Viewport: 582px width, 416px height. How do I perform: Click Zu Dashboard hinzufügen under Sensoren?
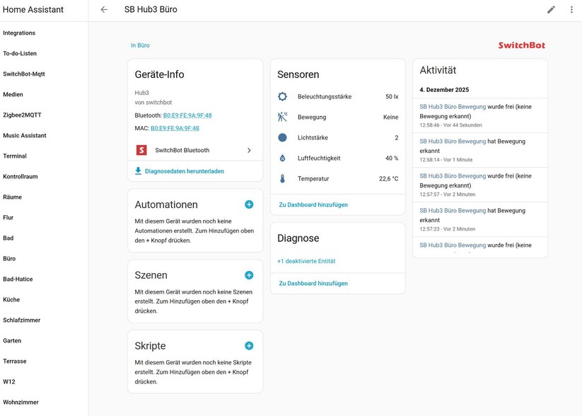[x=312, y=204]
